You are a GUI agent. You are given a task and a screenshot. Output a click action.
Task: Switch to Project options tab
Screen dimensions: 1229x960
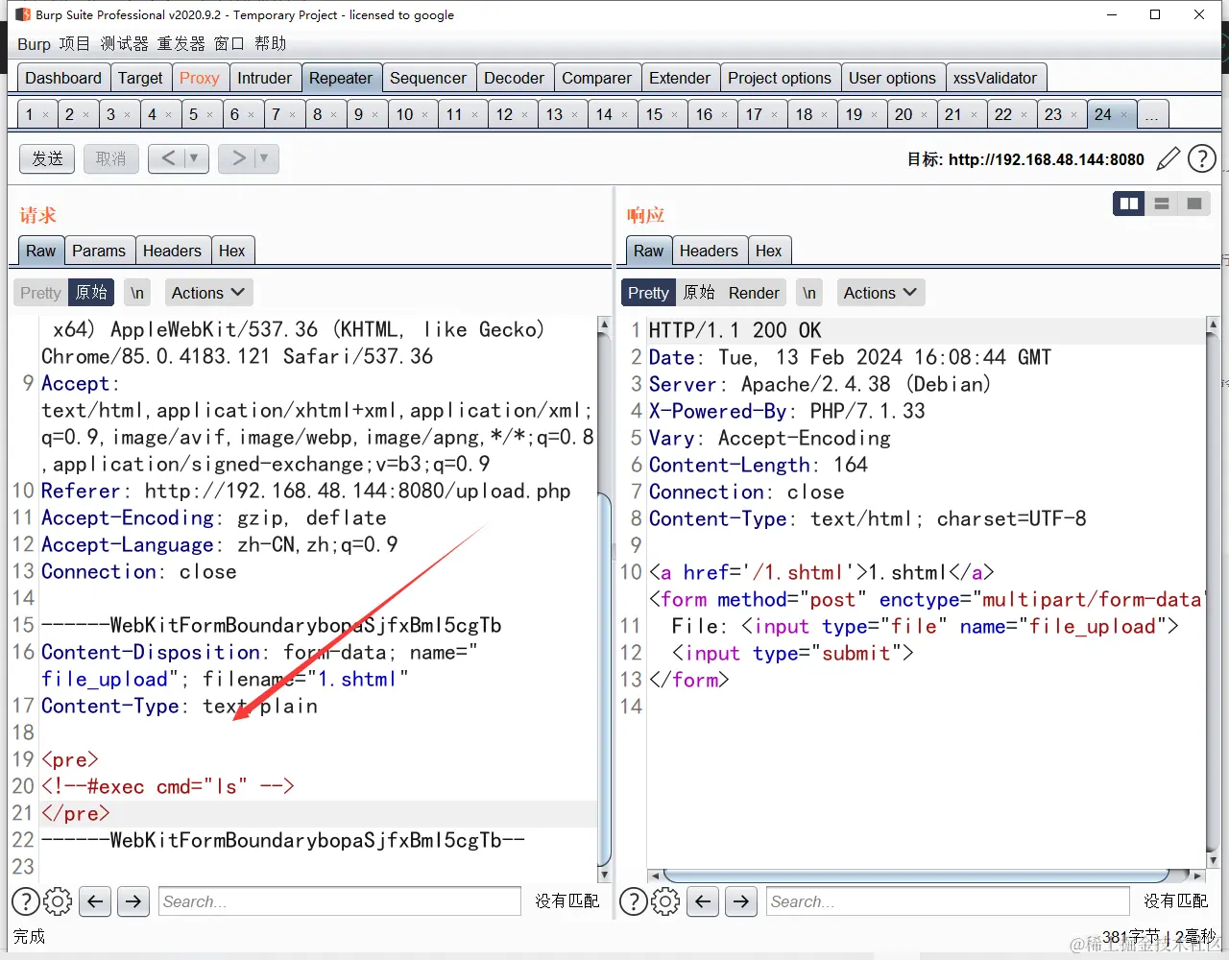point(780,78)
